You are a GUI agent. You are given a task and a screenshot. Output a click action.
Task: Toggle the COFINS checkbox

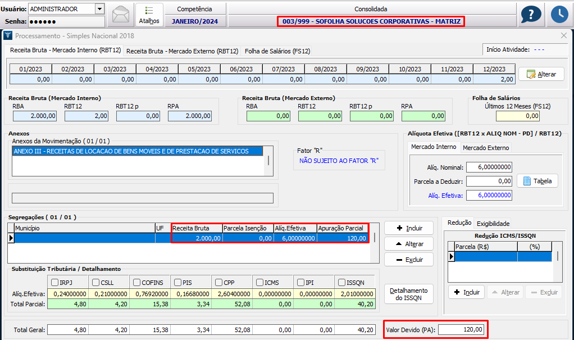[137, 282]
